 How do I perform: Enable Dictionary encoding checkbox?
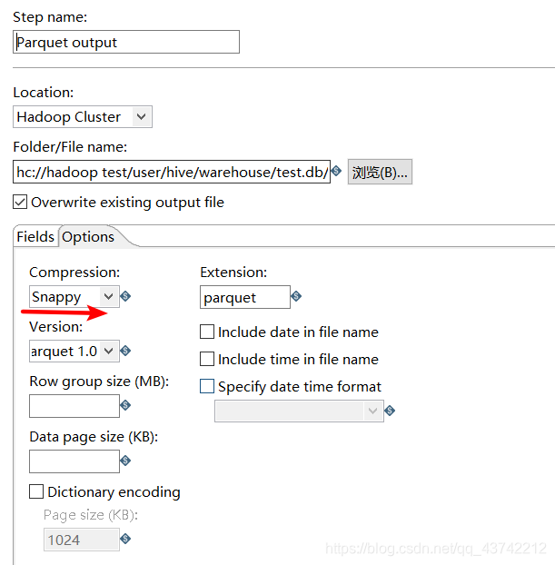click(36, 491)
